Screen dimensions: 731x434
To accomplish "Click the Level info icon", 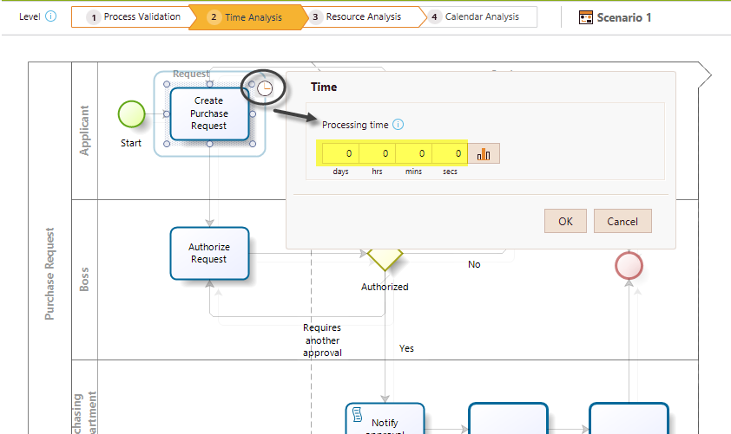I will (51, 16).
